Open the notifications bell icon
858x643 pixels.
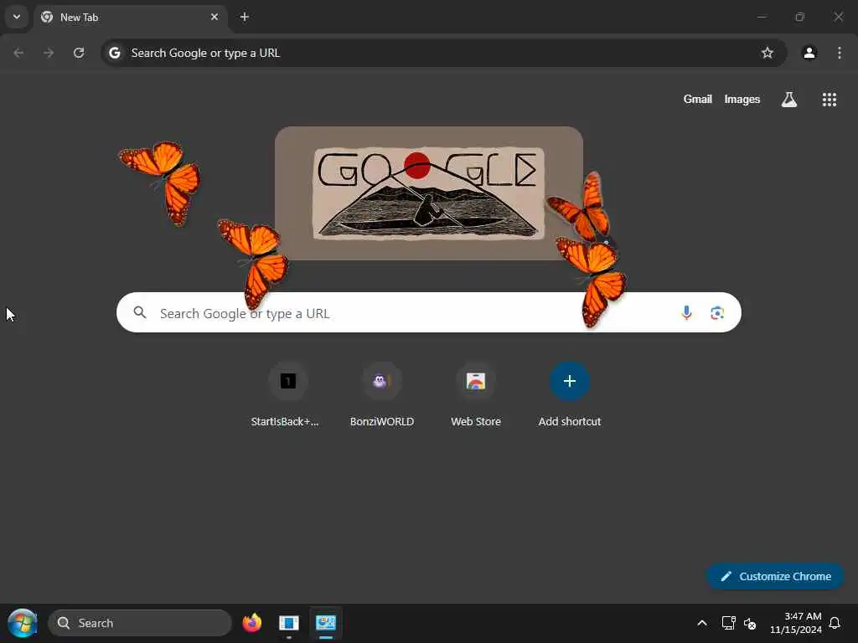[835, 623]
